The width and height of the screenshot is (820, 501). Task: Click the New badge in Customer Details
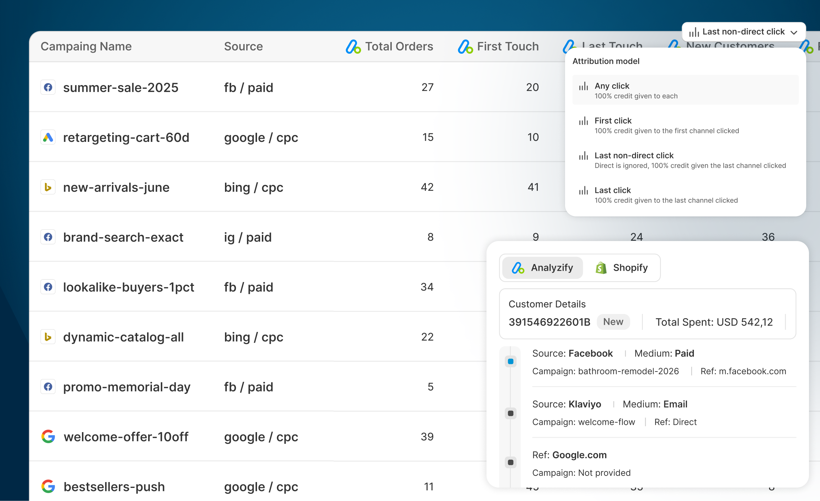[613, 322]
